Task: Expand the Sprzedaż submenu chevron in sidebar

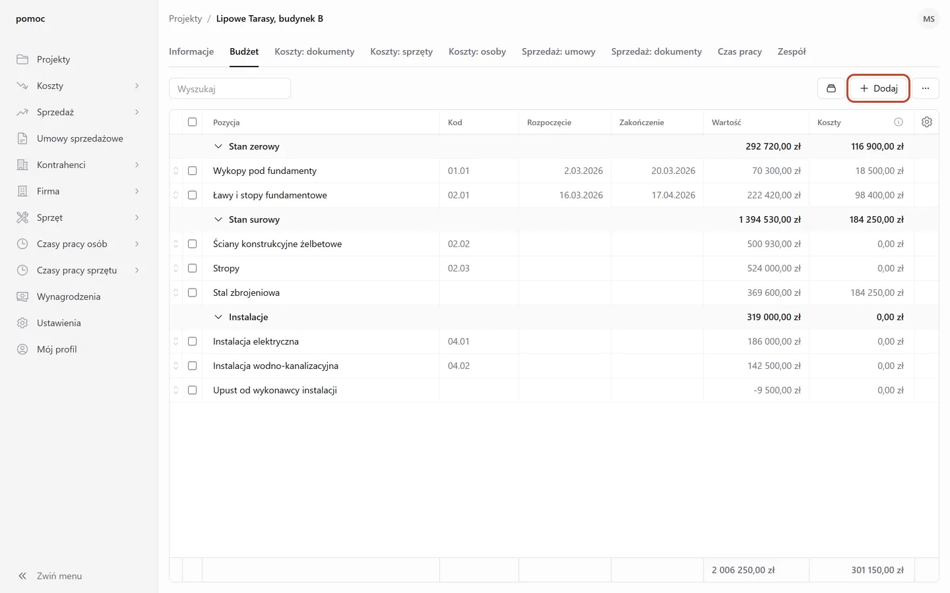Action: point(137,112)
